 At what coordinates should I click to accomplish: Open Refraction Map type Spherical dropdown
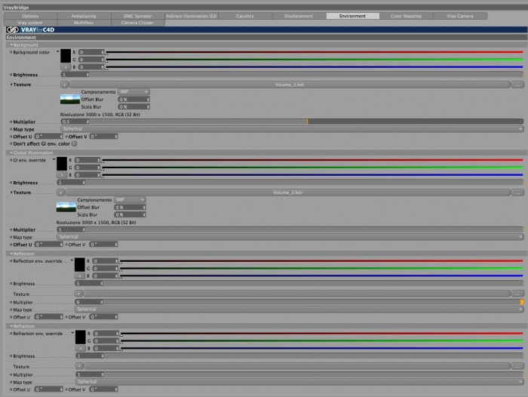pos(299,382)
